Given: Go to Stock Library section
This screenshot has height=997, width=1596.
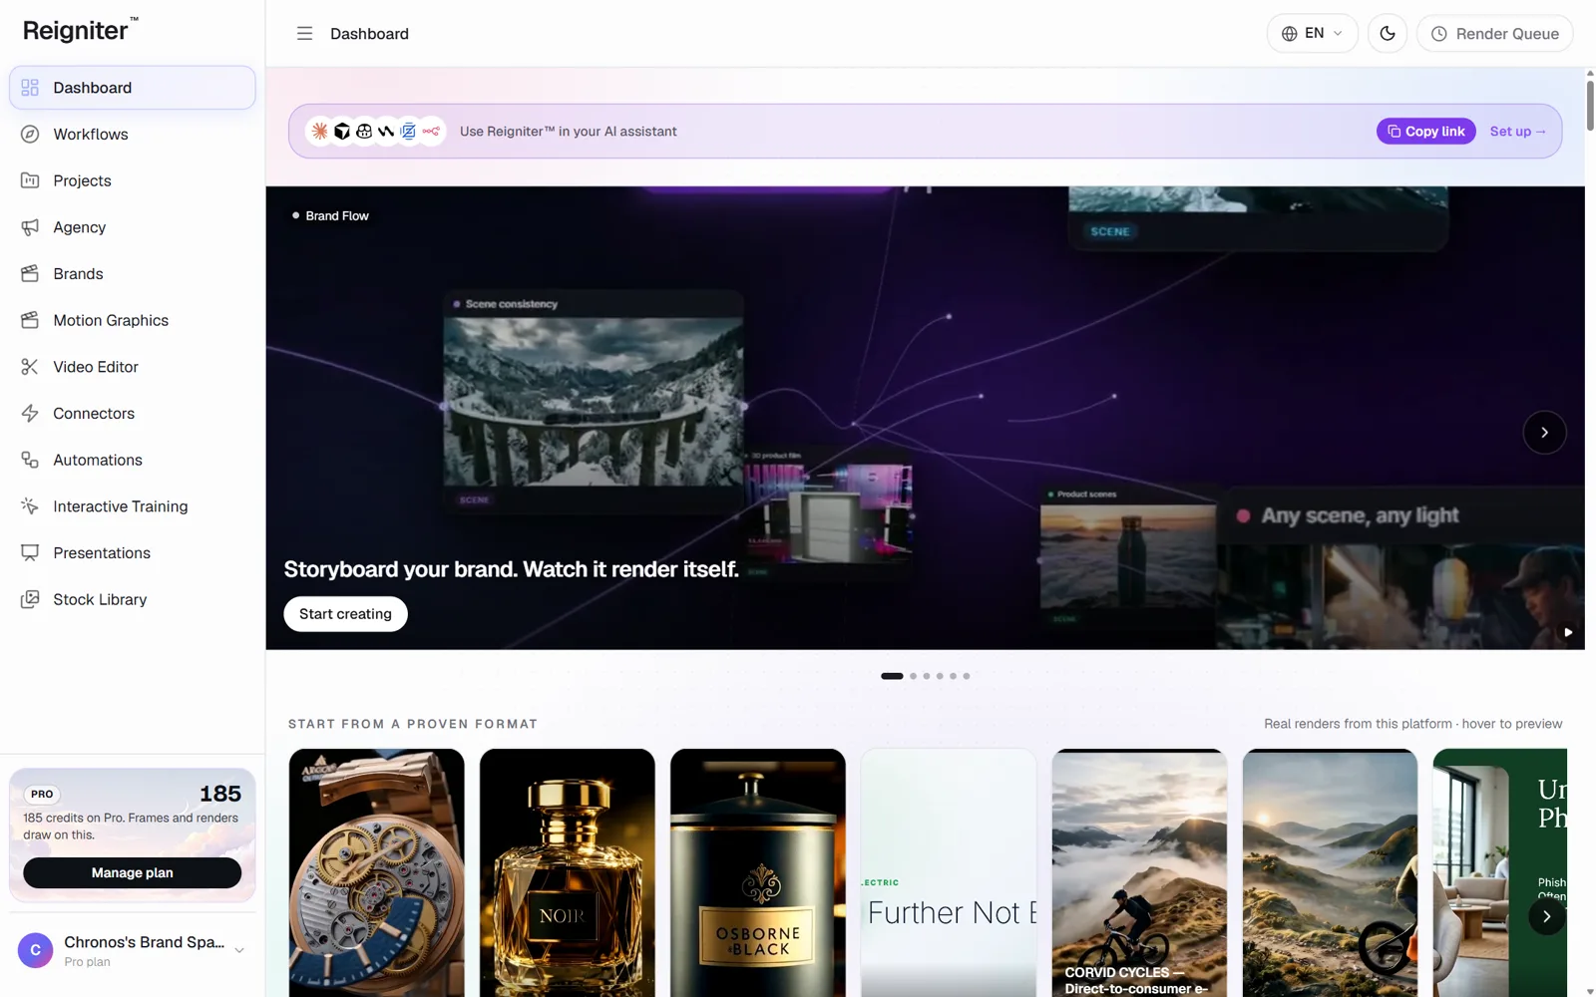Looking at the screenshot, I should 133,599.
